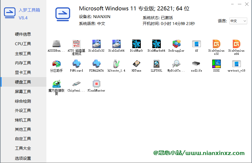The width and height of the screenshot is (252, 163).
Task: Click the 入梦工具箱 sidebar logo
Action: [x=10, y=13]
